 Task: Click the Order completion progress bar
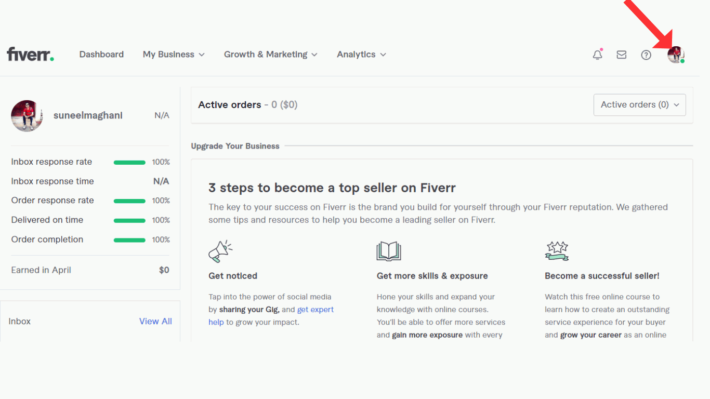coord(129,240)
